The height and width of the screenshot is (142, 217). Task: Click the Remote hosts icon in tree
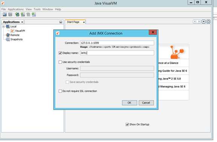(8, 35)
